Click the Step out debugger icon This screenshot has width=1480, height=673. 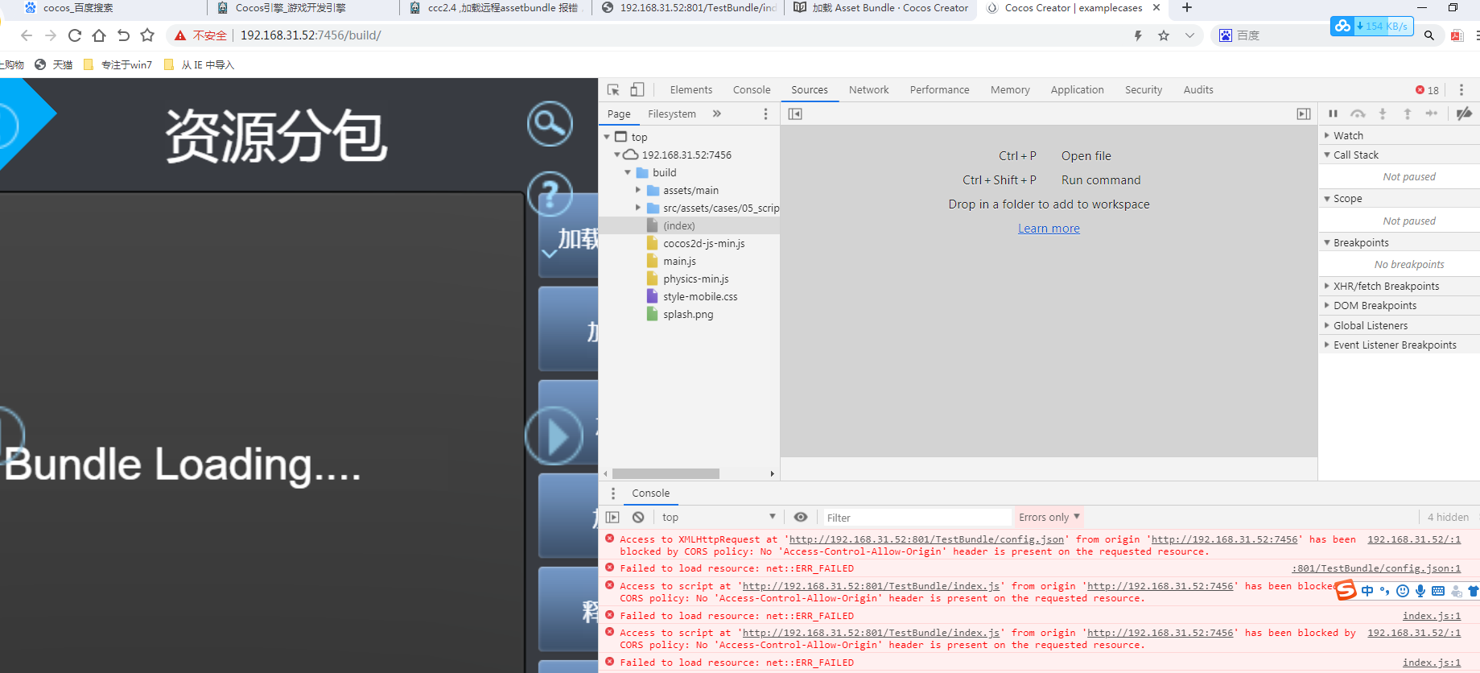pos(1408,114)
